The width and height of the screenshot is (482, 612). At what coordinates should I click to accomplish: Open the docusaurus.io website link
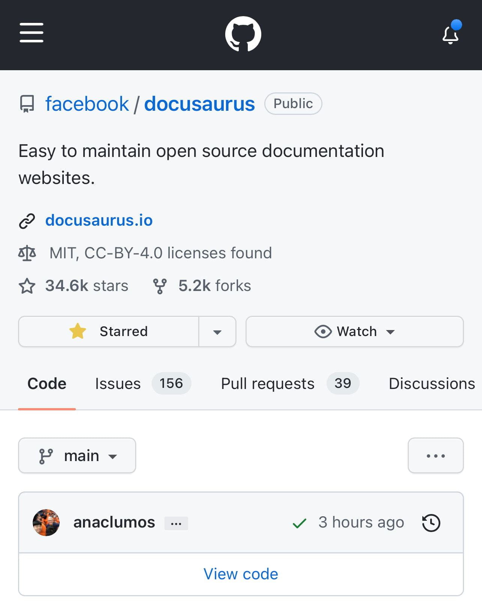[x=99, y=220]
